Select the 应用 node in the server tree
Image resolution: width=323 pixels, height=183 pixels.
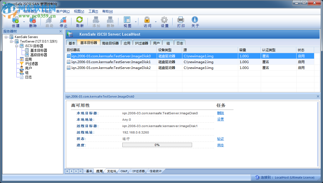click(28, 59)
